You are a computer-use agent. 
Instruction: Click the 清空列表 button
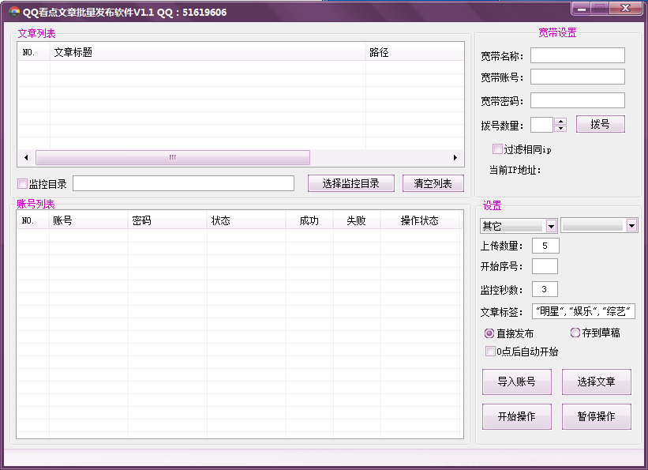pyautogui.click(x=433, y=183)
